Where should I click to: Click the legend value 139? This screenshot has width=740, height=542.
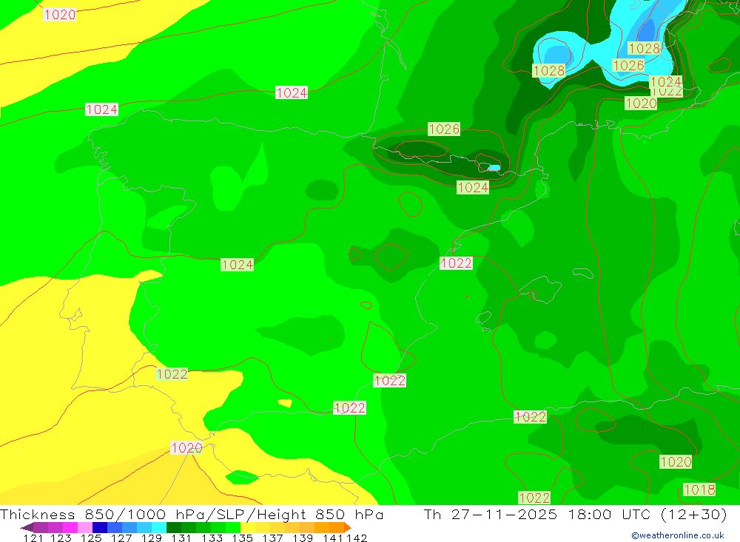point(303,538)
